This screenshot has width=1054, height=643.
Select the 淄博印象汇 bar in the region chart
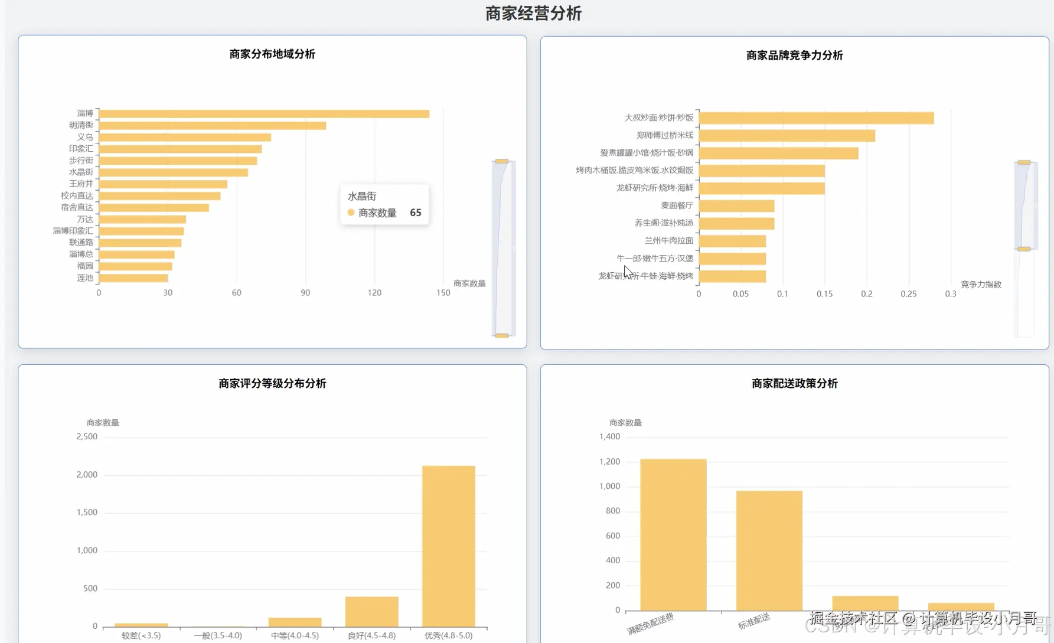(141, 231)
